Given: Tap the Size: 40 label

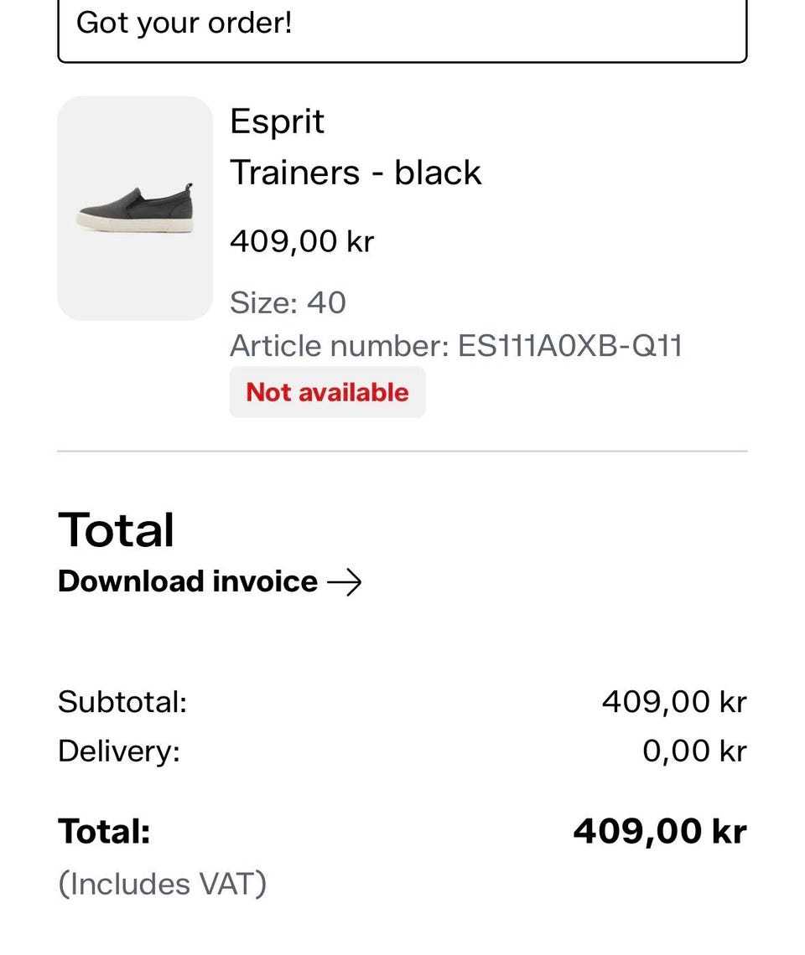Looking at the screenshot, I should coord(288,302).
